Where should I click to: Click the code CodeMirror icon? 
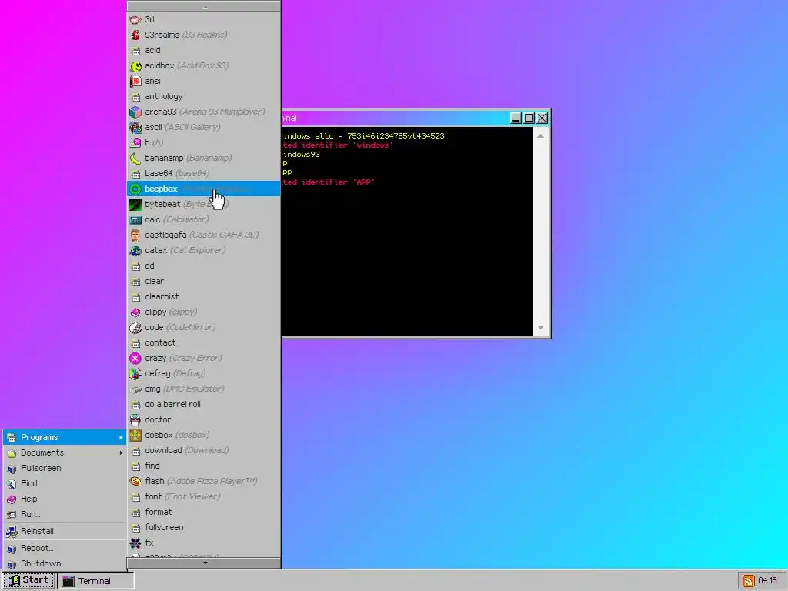coord(135,327)
